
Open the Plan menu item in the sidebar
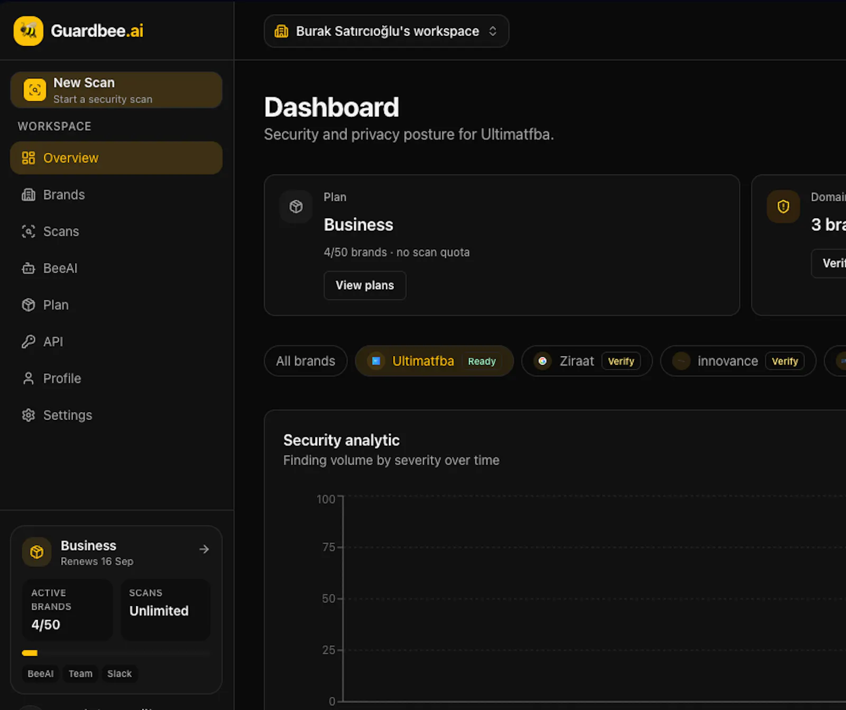116,305
